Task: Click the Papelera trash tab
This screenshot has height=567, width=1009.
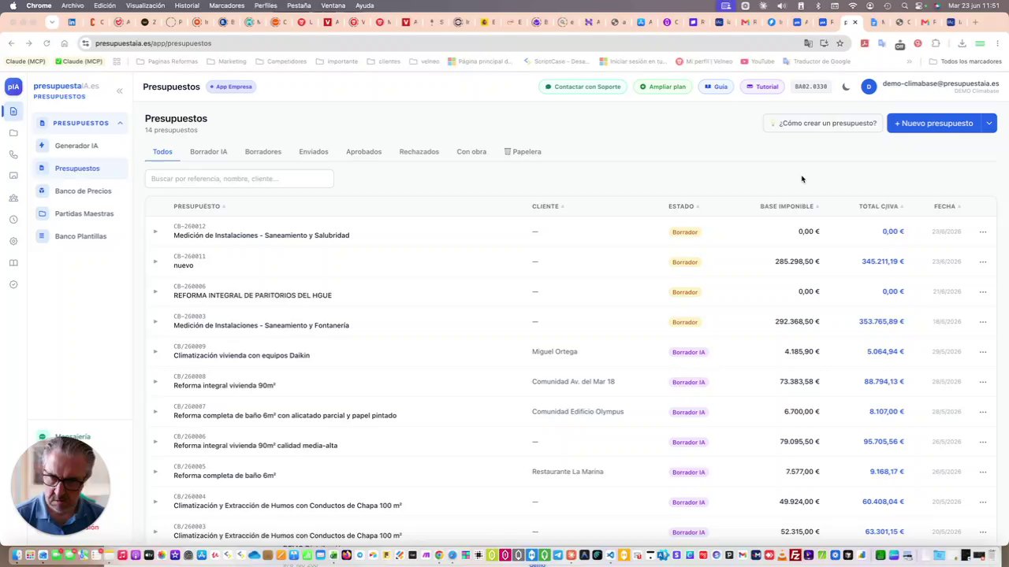Action: point(523,151)
